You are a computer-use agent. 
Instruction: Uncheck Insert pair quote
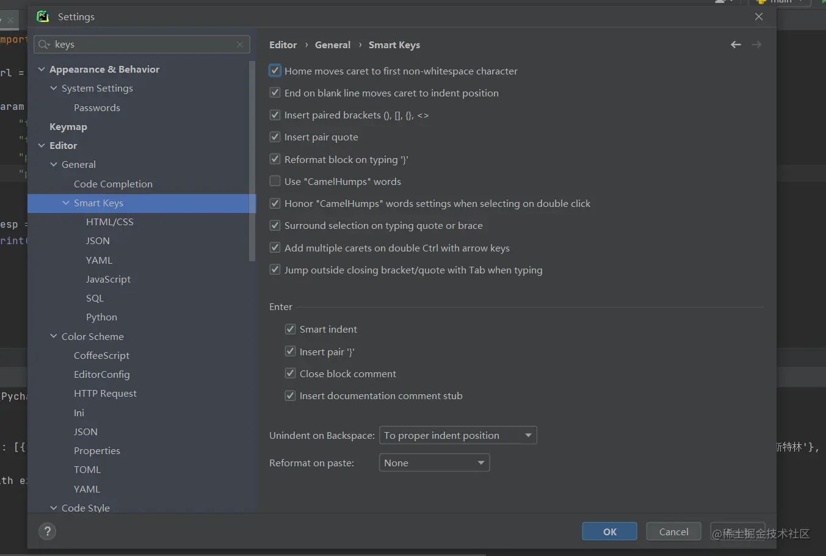click(x=275, y=137)
